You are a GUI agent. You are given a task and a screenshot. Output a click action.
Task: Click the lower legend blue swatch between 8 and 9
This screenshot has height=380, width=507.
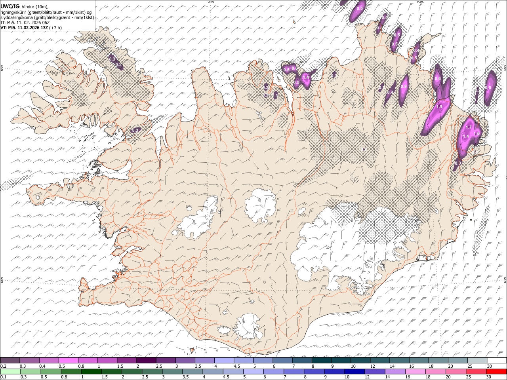314,371
